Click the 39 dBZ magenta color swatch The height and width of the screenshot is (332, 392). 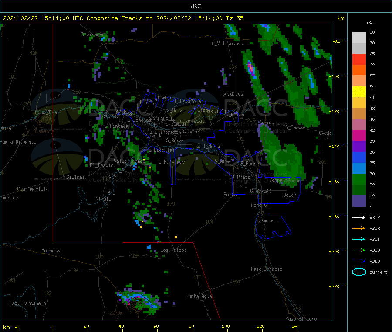(x=359, y=135)
